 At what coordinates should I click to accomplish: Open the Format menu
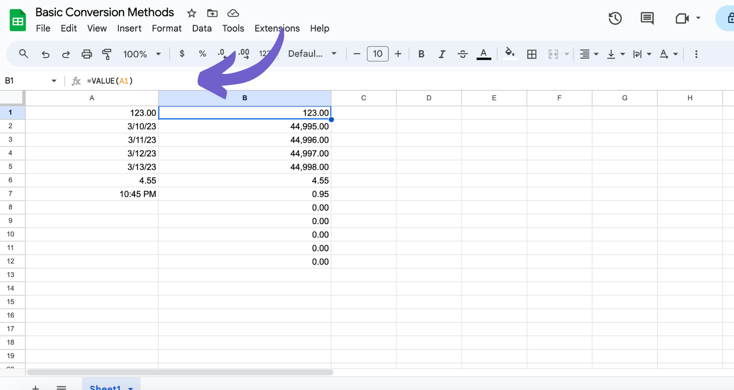(x=167, y=28)
